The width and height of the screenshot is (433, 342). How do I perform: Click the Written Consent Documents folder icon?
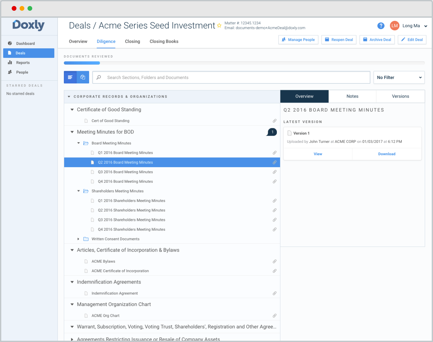[86, 239]
